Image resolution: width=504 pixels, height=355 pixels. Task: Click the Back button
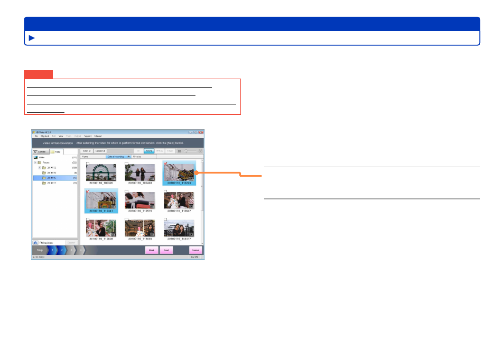coord(152,250)
